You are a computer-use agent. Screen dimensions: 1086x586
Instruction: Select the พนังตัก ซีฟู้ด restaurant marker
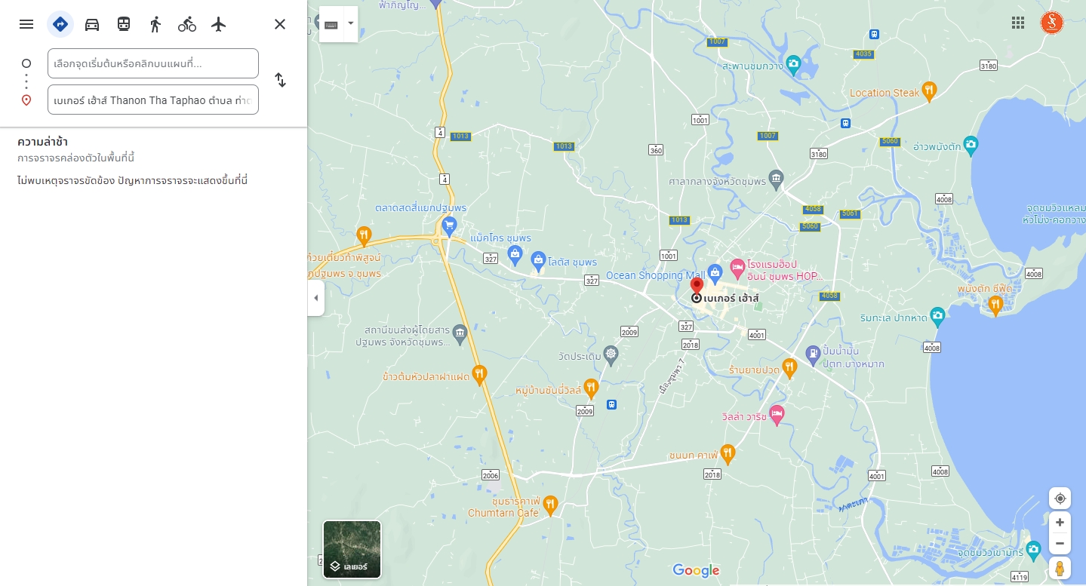pyautogui.click(x=995, y=304)
